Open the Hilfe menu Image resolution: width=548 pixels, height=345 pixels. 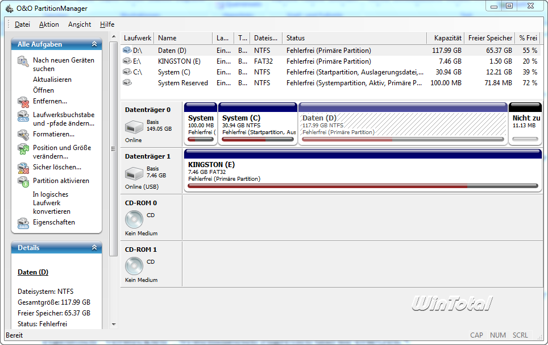click(107, 24)
